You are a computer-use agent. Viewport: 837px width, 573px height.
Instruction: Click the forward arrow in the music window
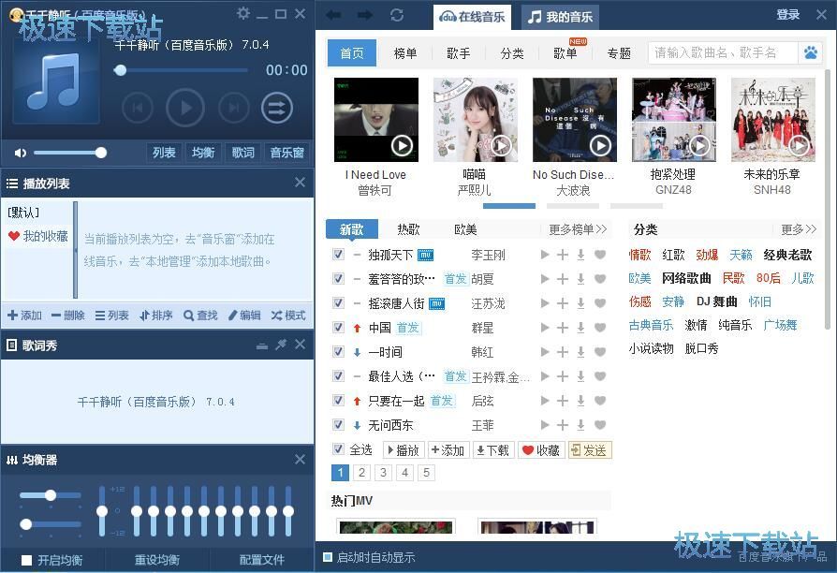click(366, 15)
